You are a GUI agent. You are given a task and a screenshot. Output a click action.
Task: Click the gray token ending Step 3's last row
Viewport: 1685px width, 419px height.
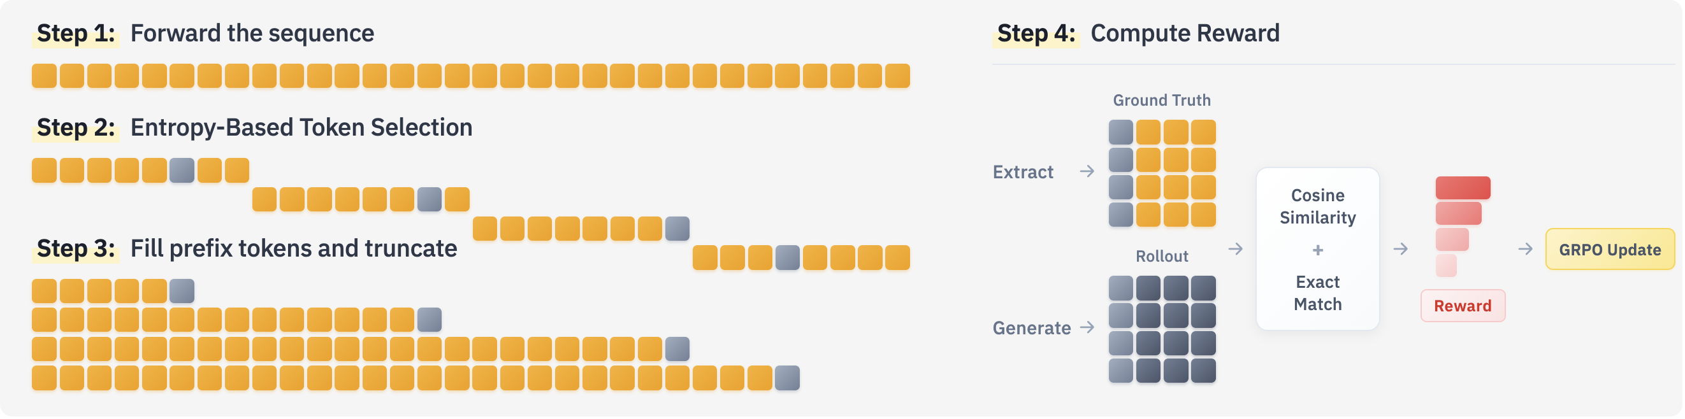pyautogui.click(x=788, y=378)
